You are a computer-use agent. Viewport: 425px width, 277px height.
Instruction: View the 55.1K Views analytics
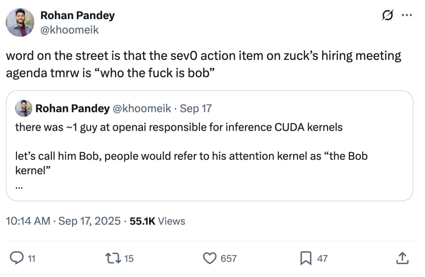(157, 221)
